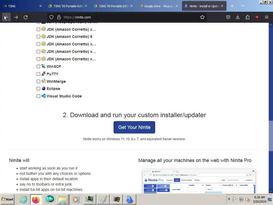Tick the JDK (Amazon Corretto) 8 checkbox
The image size is (273, 205).
[38, 37]
